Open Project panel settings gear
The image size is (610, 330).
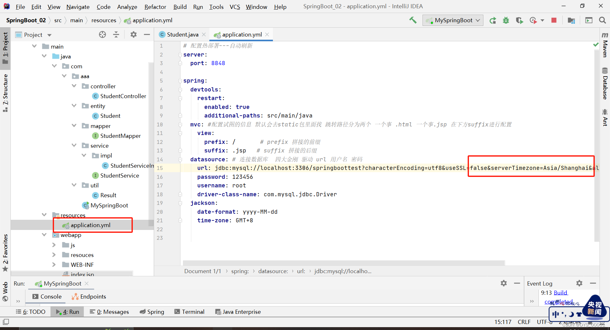133,35
